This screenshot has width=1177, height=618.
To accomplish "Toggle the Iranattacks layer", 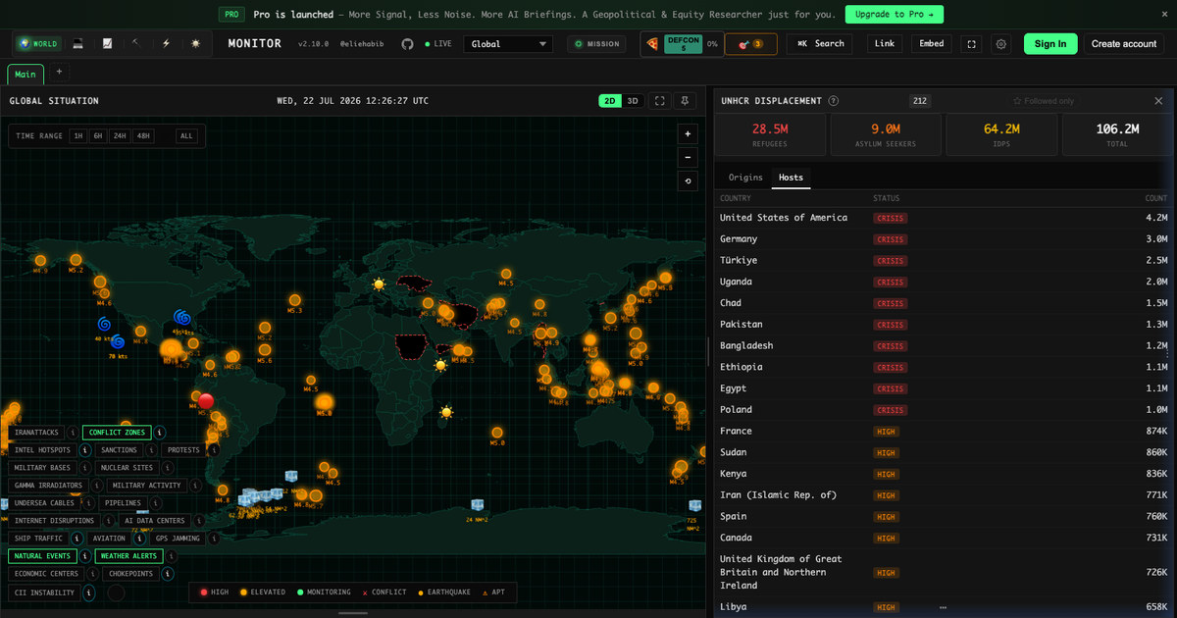I will click(x=37, y=433).
